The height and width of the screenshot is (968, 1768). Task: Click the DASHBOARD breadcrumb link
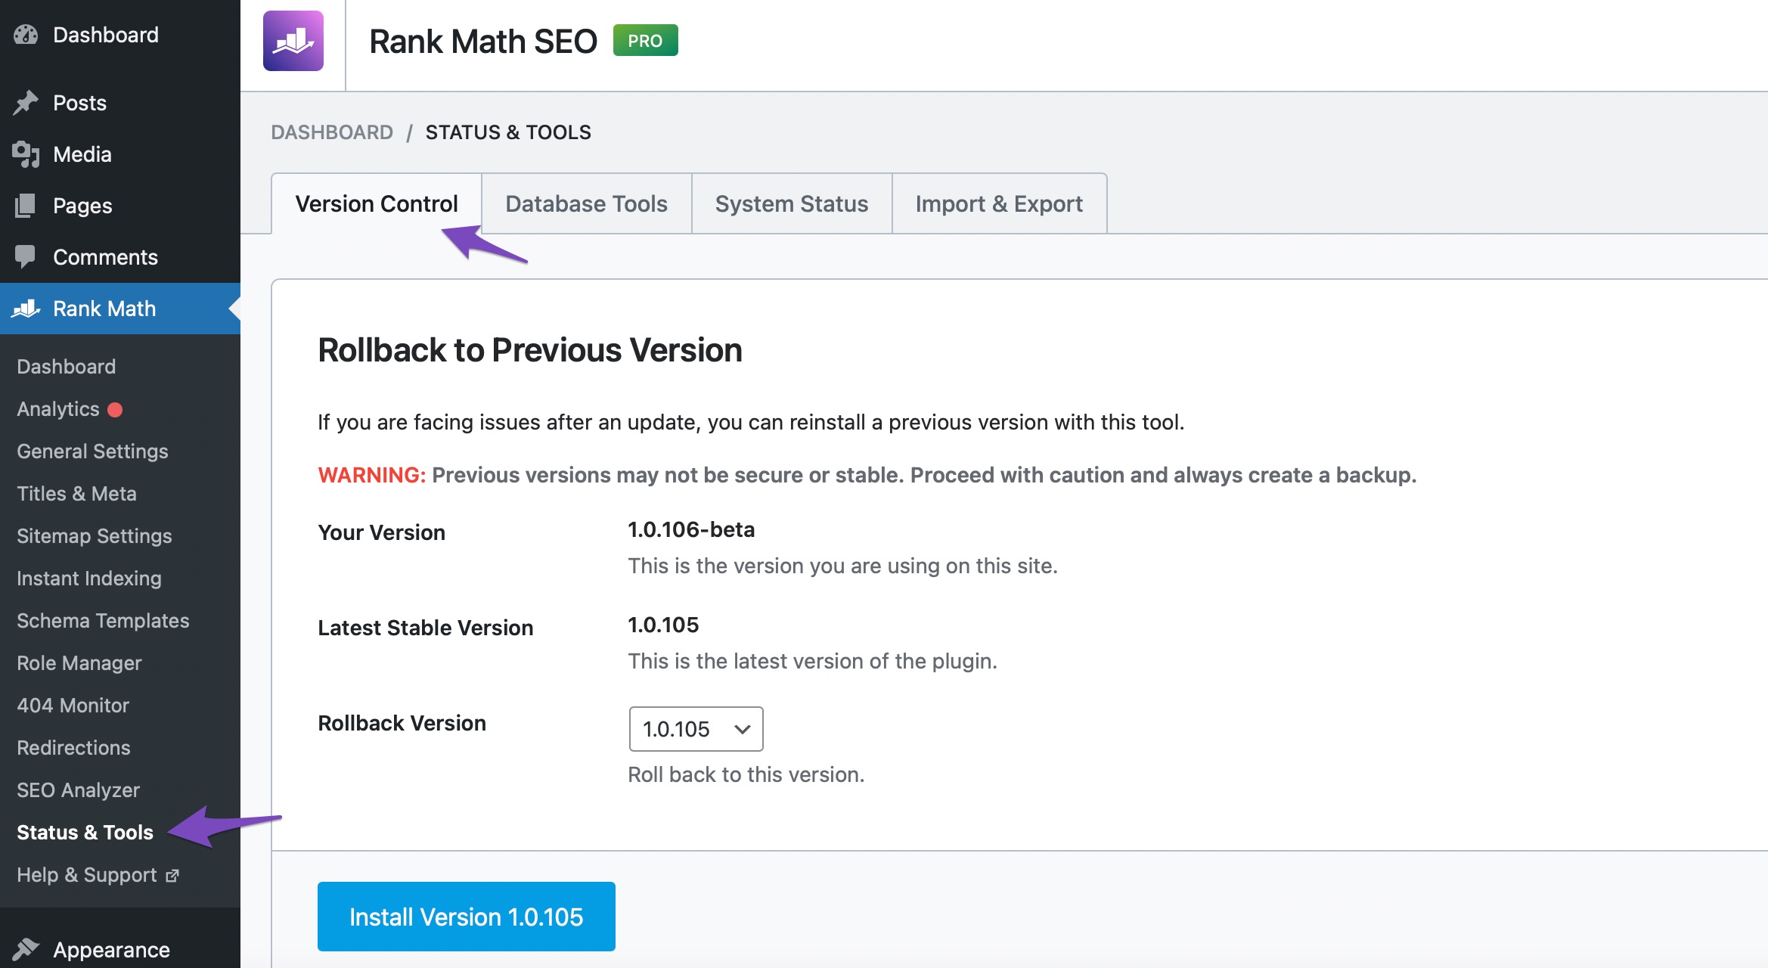[332, 132]
